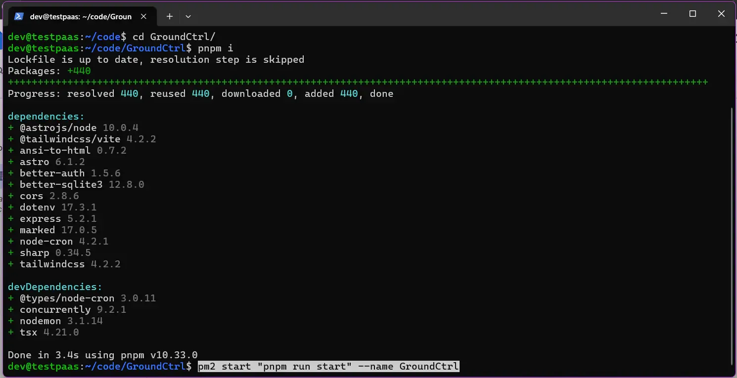Click the better-sqlite3 12.8.0 package line
737x378 pixels.
tap(81, 185)
